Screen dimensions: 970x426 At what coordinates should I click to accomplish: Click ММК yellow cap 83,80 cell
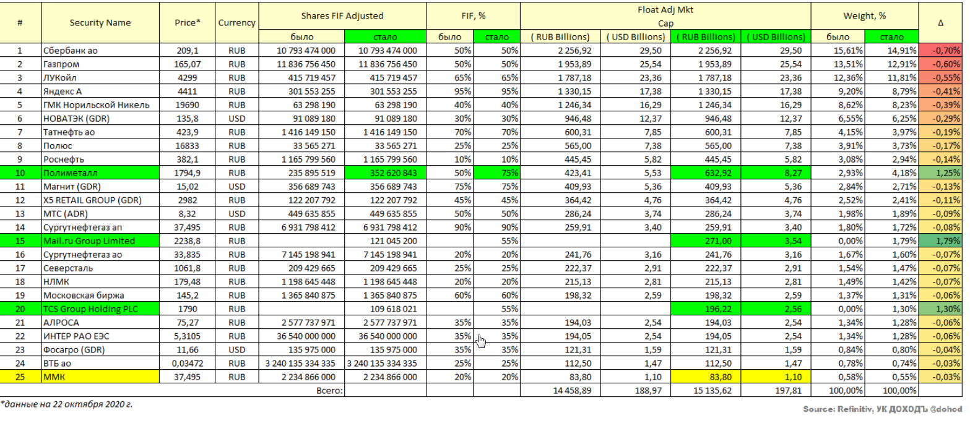click(706, 377)
